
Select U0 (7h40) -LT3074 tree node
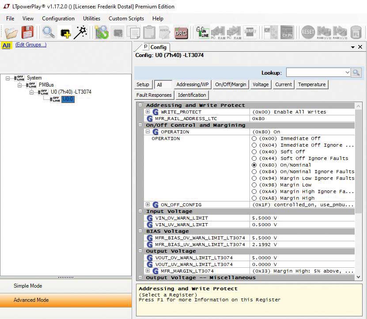tap(71, 92)
